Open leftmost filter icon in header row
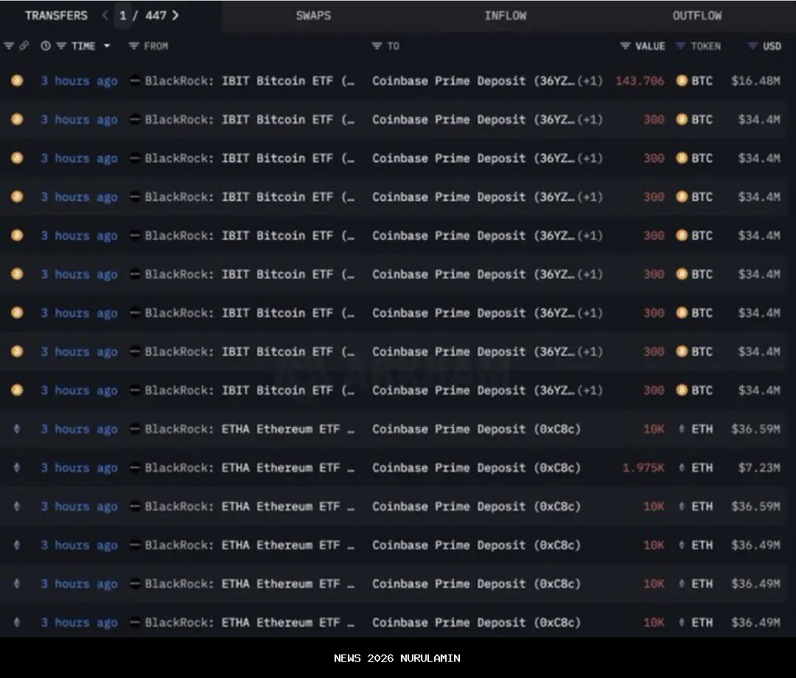The height and width of the screenshot is (678, 796). coord(9,46)
